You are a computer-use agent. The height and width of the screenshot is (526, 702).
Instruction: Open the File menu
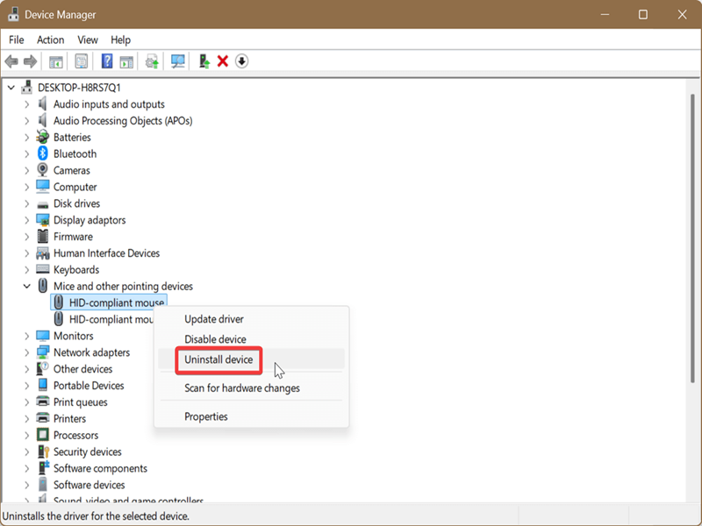pyautogui.click(x=17, y=39)
